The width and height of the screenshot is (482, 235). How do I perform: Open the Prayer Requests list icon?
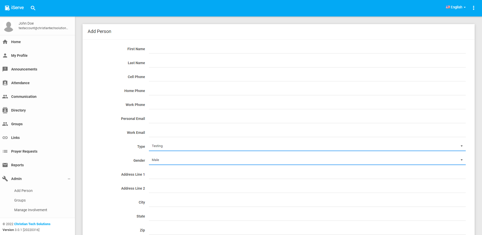[x=5, y=151]
